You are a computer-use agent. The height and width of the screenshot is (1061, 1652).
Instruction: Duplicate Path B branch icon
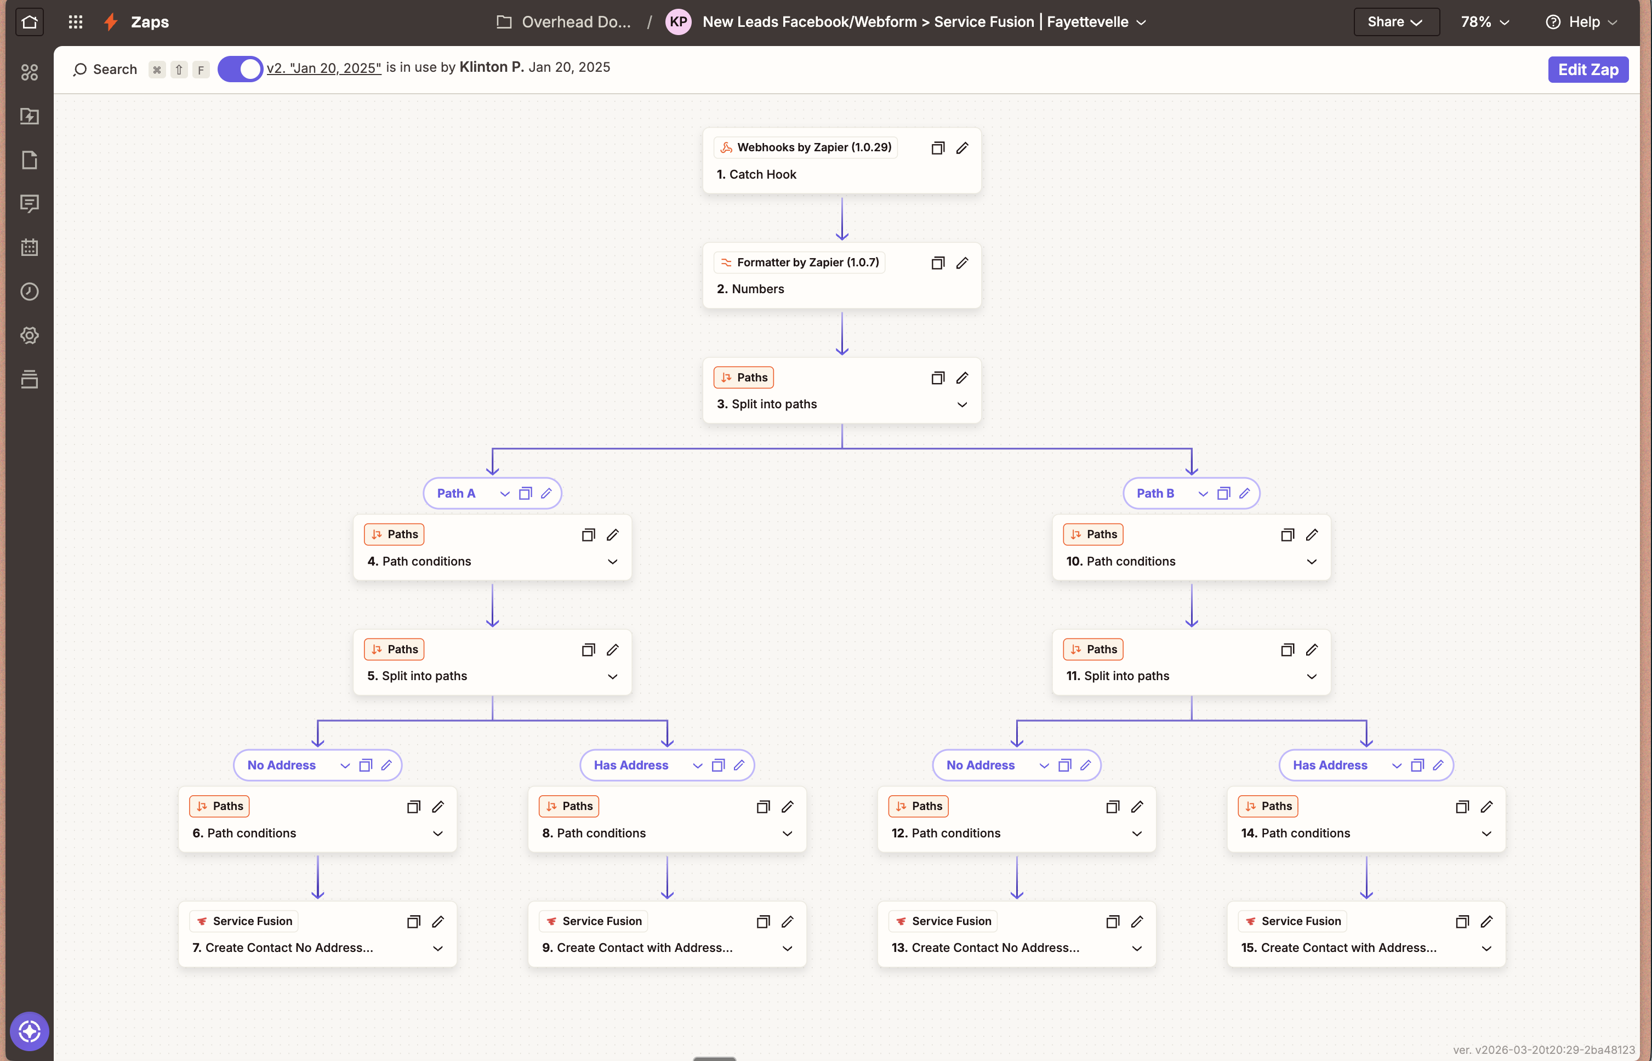coord(1224,493)
